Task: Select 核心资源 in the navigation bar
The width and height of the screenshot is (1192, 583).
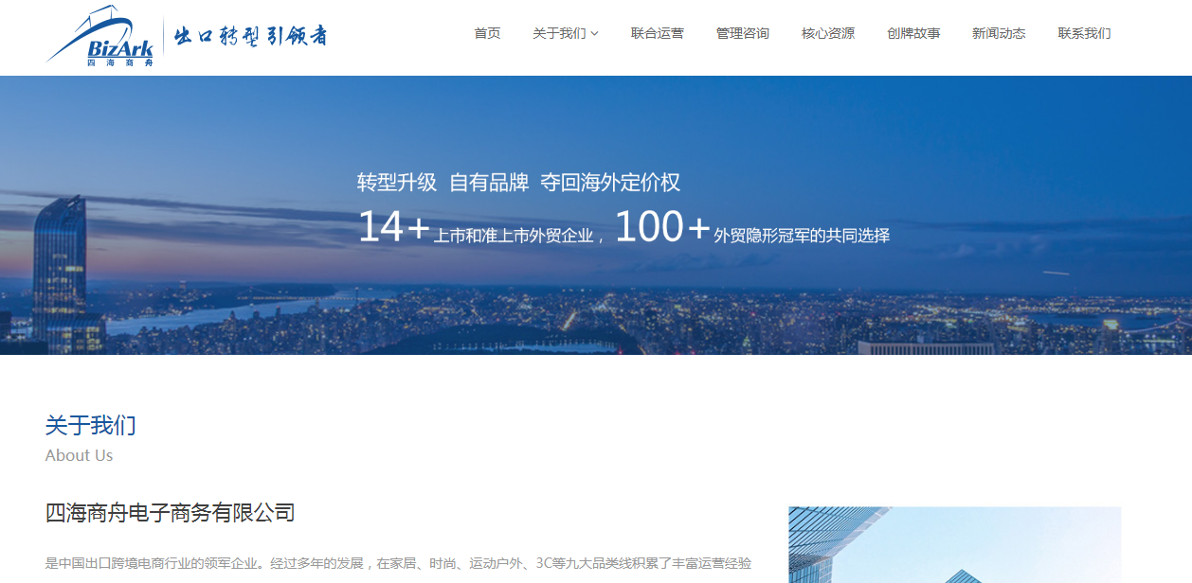Action: (x=827, y=33)
